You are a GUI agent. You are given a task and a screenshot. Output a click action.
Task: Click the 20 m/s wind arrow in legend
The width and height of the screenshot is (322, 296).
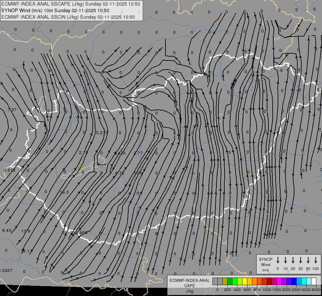293,260
